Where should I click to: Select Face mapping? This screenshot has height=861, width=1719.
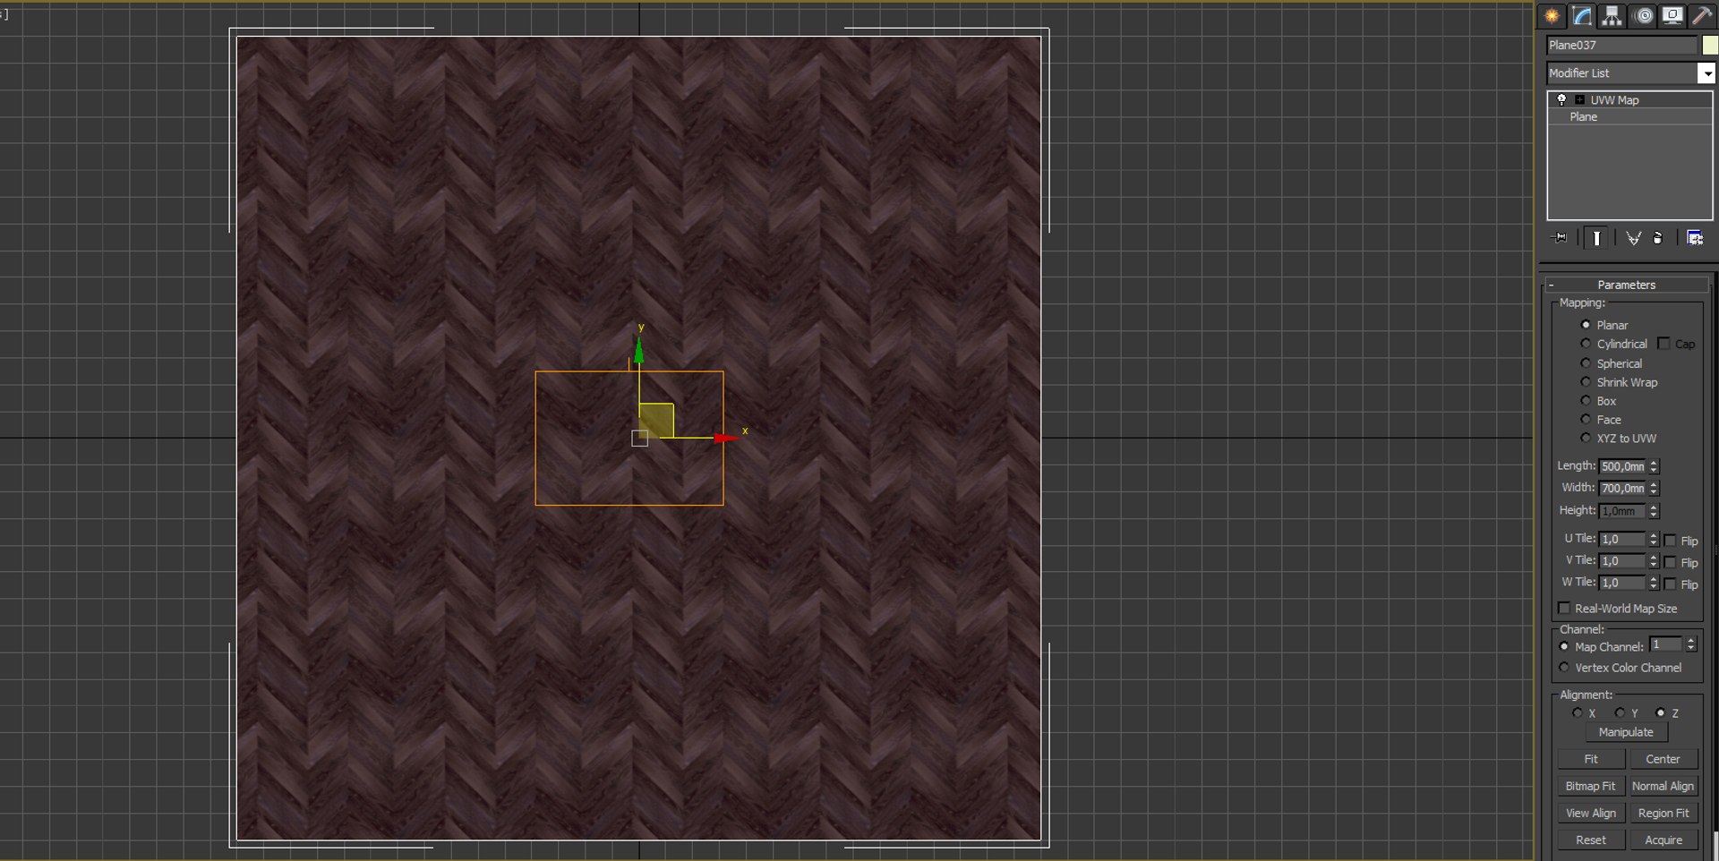pyautogui.click(x=1586, y=420)
